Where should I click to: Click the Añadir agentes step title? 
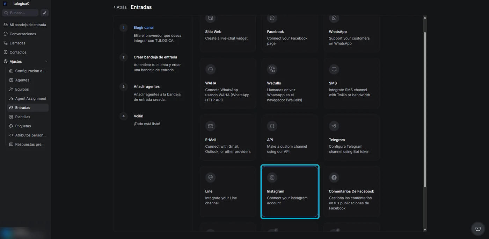tap(147, 86)
